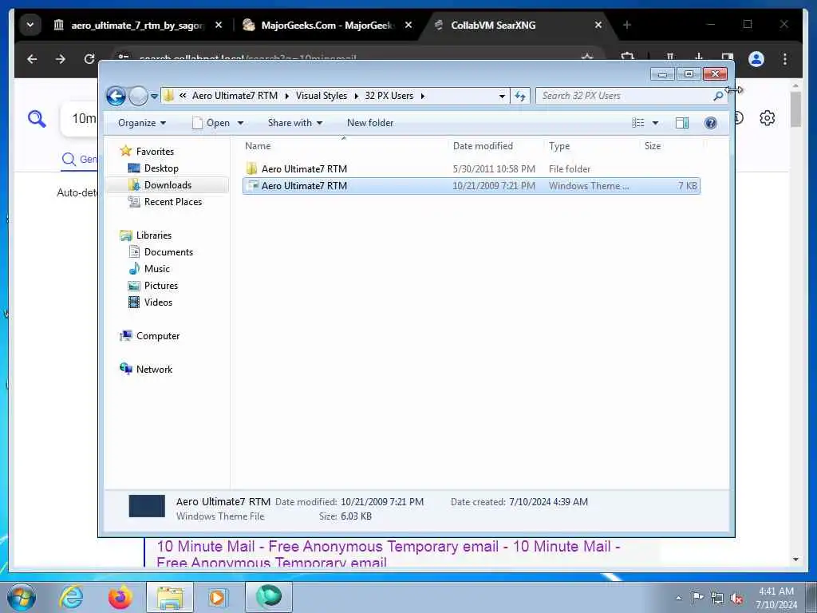Select 'Visual Styles' in the address breadcrumb
The height and width of the screenshot is (613, 817).
(x=321, y=96)
